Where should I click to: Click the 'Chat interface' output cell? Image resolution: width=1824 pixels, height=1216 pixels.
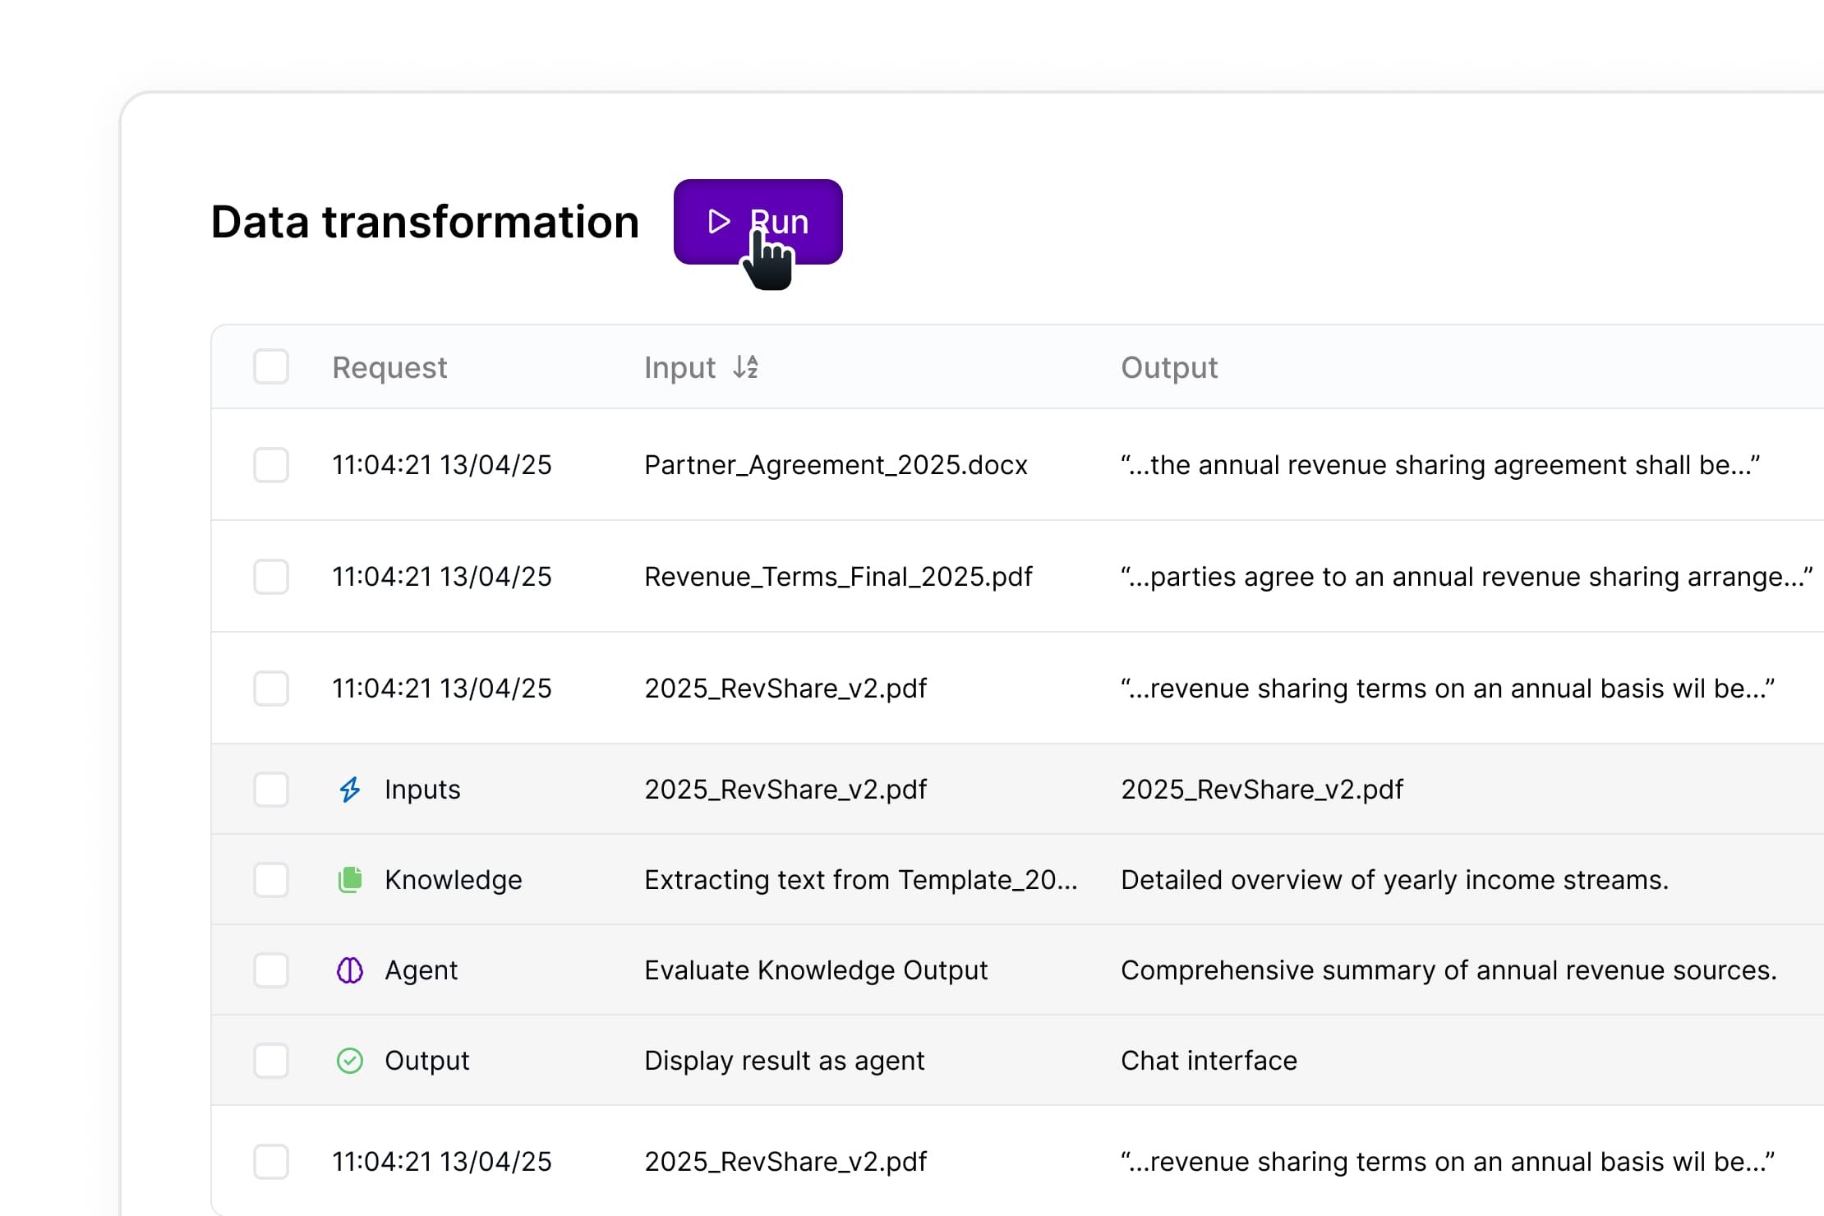(x=1209, y=1061)
